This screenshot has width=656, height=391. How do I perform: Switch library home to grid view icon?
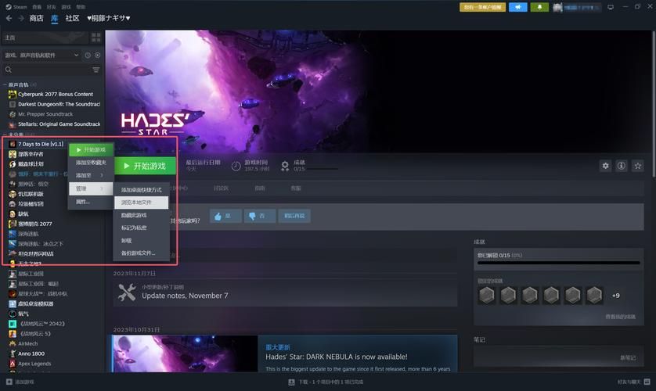[x=96, y=38]
